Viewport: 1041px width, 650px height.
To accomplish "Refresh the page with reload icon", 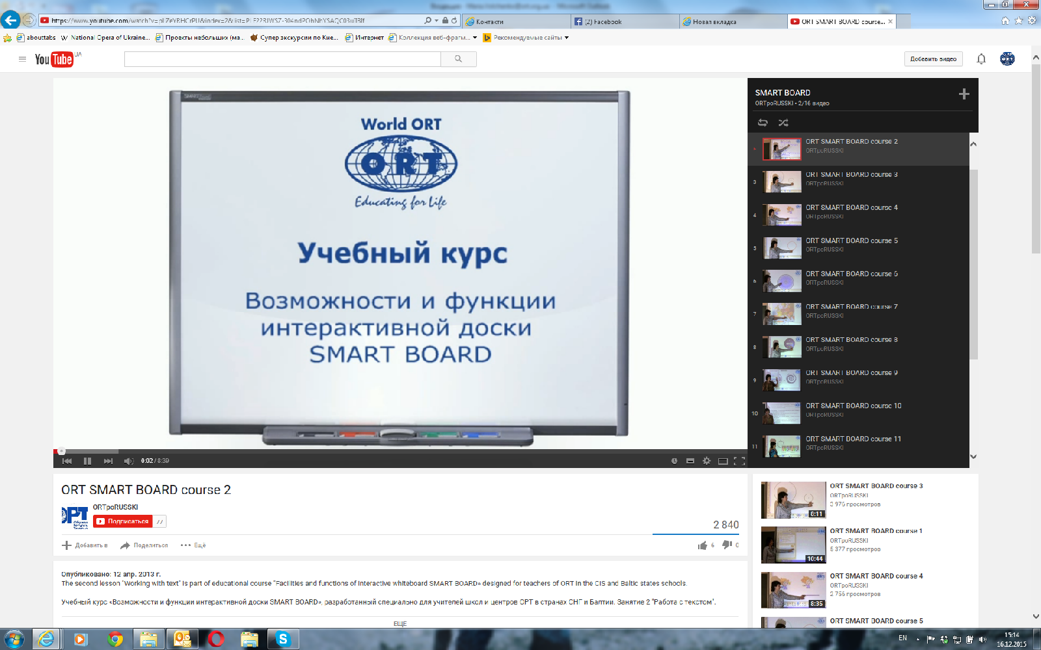I will 454,21.
